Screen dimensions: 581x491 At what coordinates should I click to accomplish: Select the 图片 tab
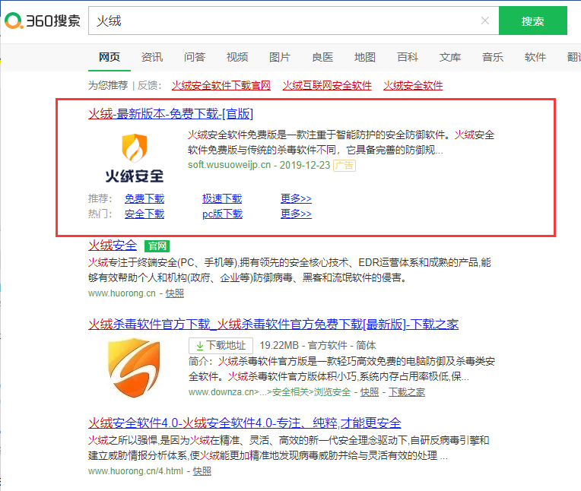point(279,57)
